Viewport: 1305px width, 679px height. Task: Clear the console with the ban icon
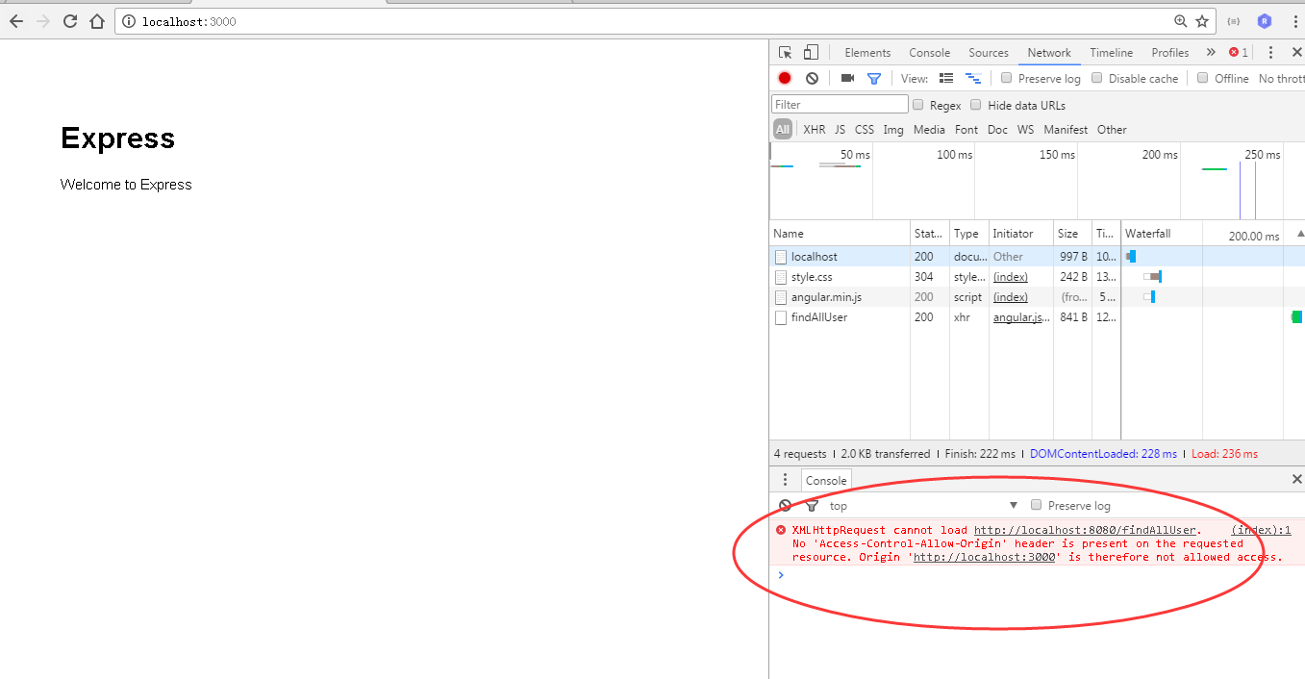tap(785, 506)
